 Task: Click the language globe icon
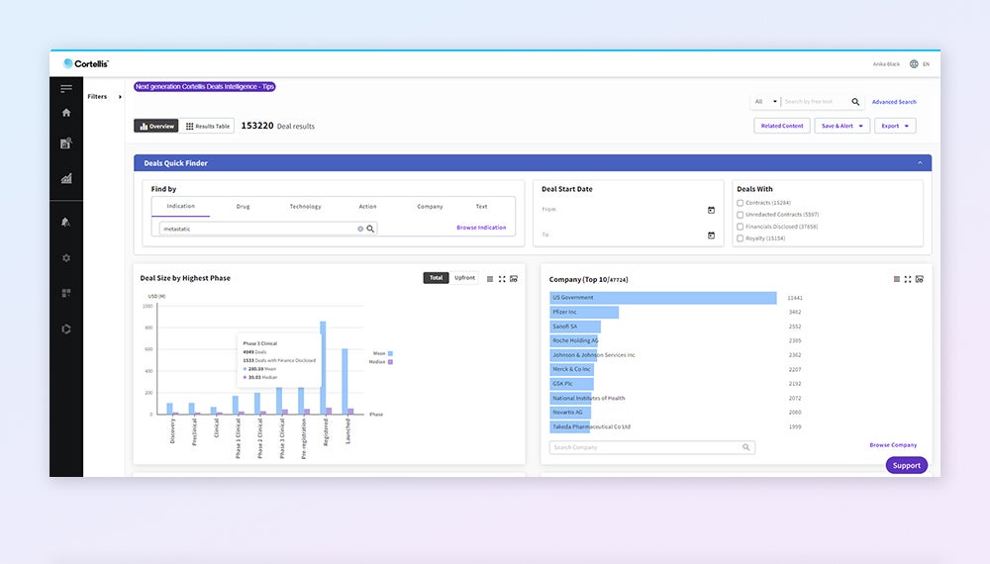coord(913,63)
